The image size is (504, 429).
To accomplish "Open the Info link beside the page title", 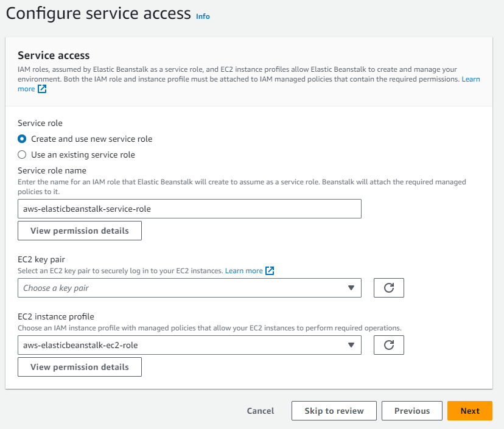I will [203, 16].
